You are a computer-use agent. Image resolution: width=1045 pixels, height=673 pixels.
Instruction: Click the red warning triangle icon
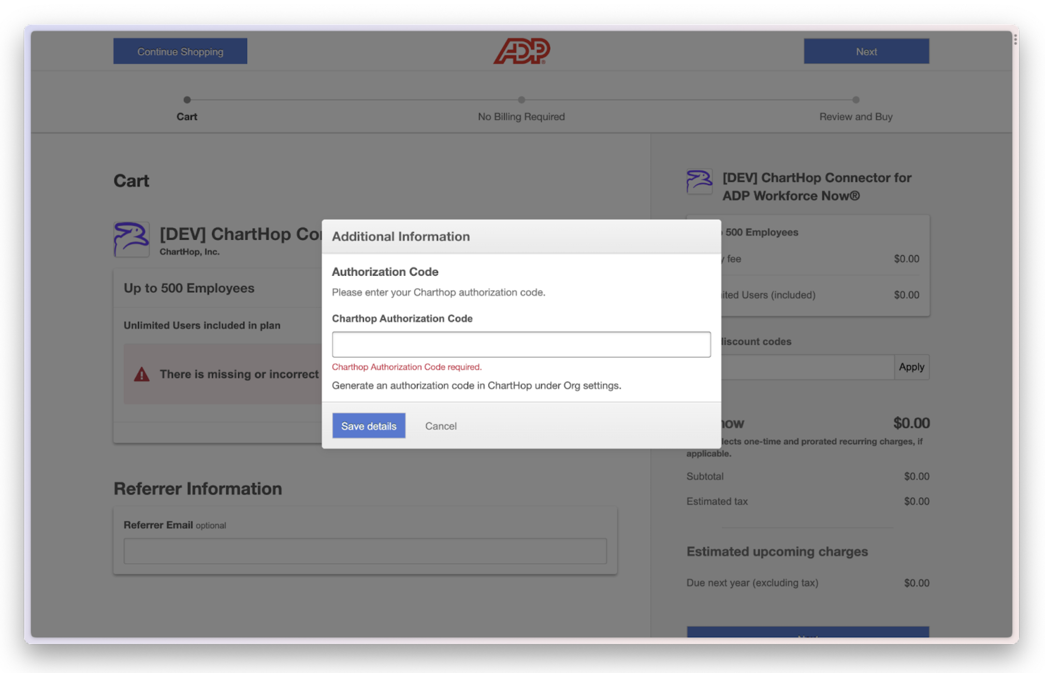[141, 373]
